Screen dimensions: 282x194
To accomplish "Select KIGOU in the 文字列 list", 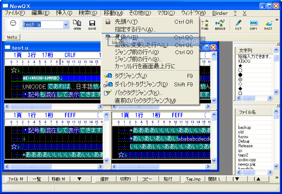I will pyautogui.click(x=244, y=61).
